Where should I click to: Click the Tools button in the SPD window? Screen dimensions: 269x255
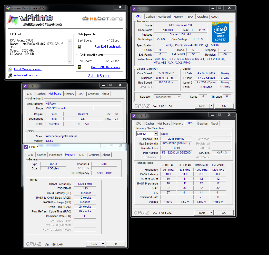(202, 213)
